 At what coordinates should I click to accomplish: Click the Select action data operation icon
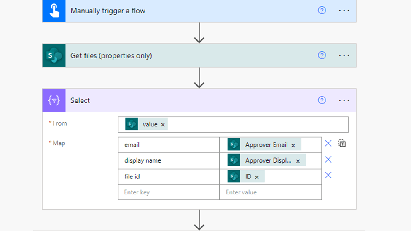pyautogui.click(x=54, y=100)
